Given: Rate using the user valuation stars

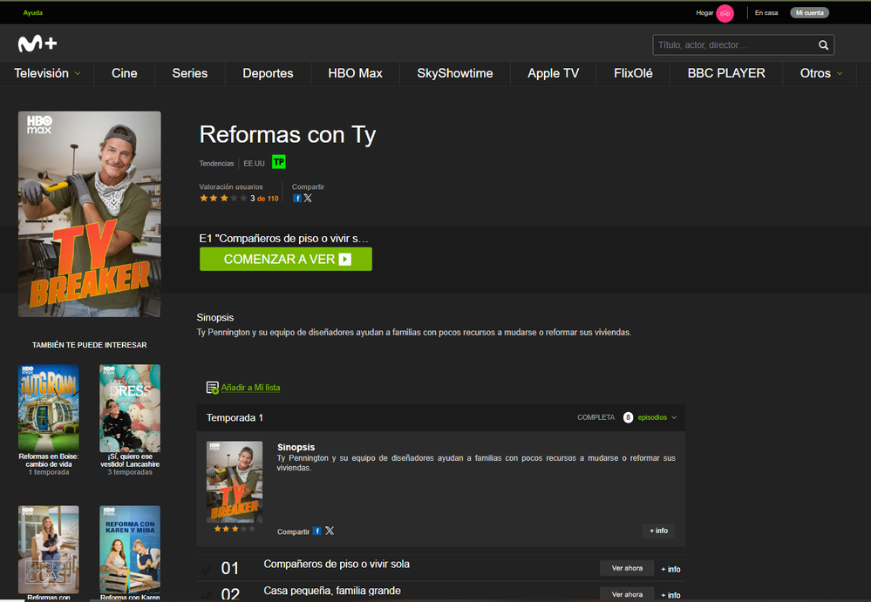Looking at the screenshot, I should coord(223,199).
